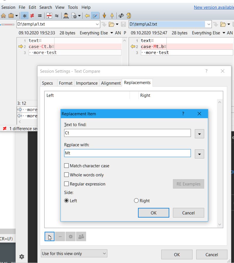Refresh the comparison with the reload icon
Screen dimensions: 234x263
[x=128, y=15]
